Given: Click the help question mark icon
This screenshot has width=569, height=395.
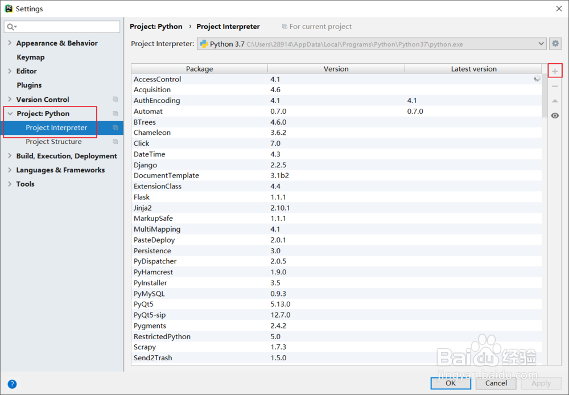Looking at the screenshot, I should tap(12, 384).
